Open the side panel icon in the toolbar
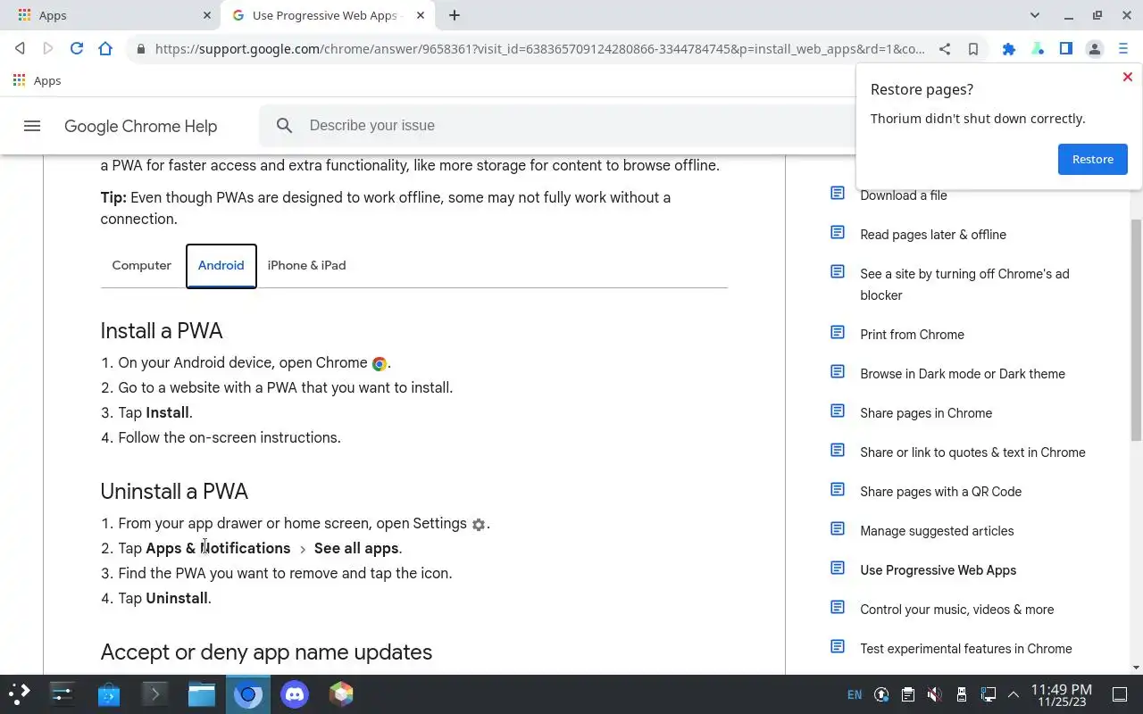This screenshot has height=714, width=1143. click(x=1066, y=49)
